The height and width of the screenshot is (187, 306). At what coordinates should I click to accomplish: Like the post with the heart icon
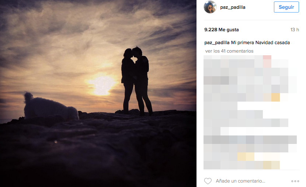pos(208,181)
